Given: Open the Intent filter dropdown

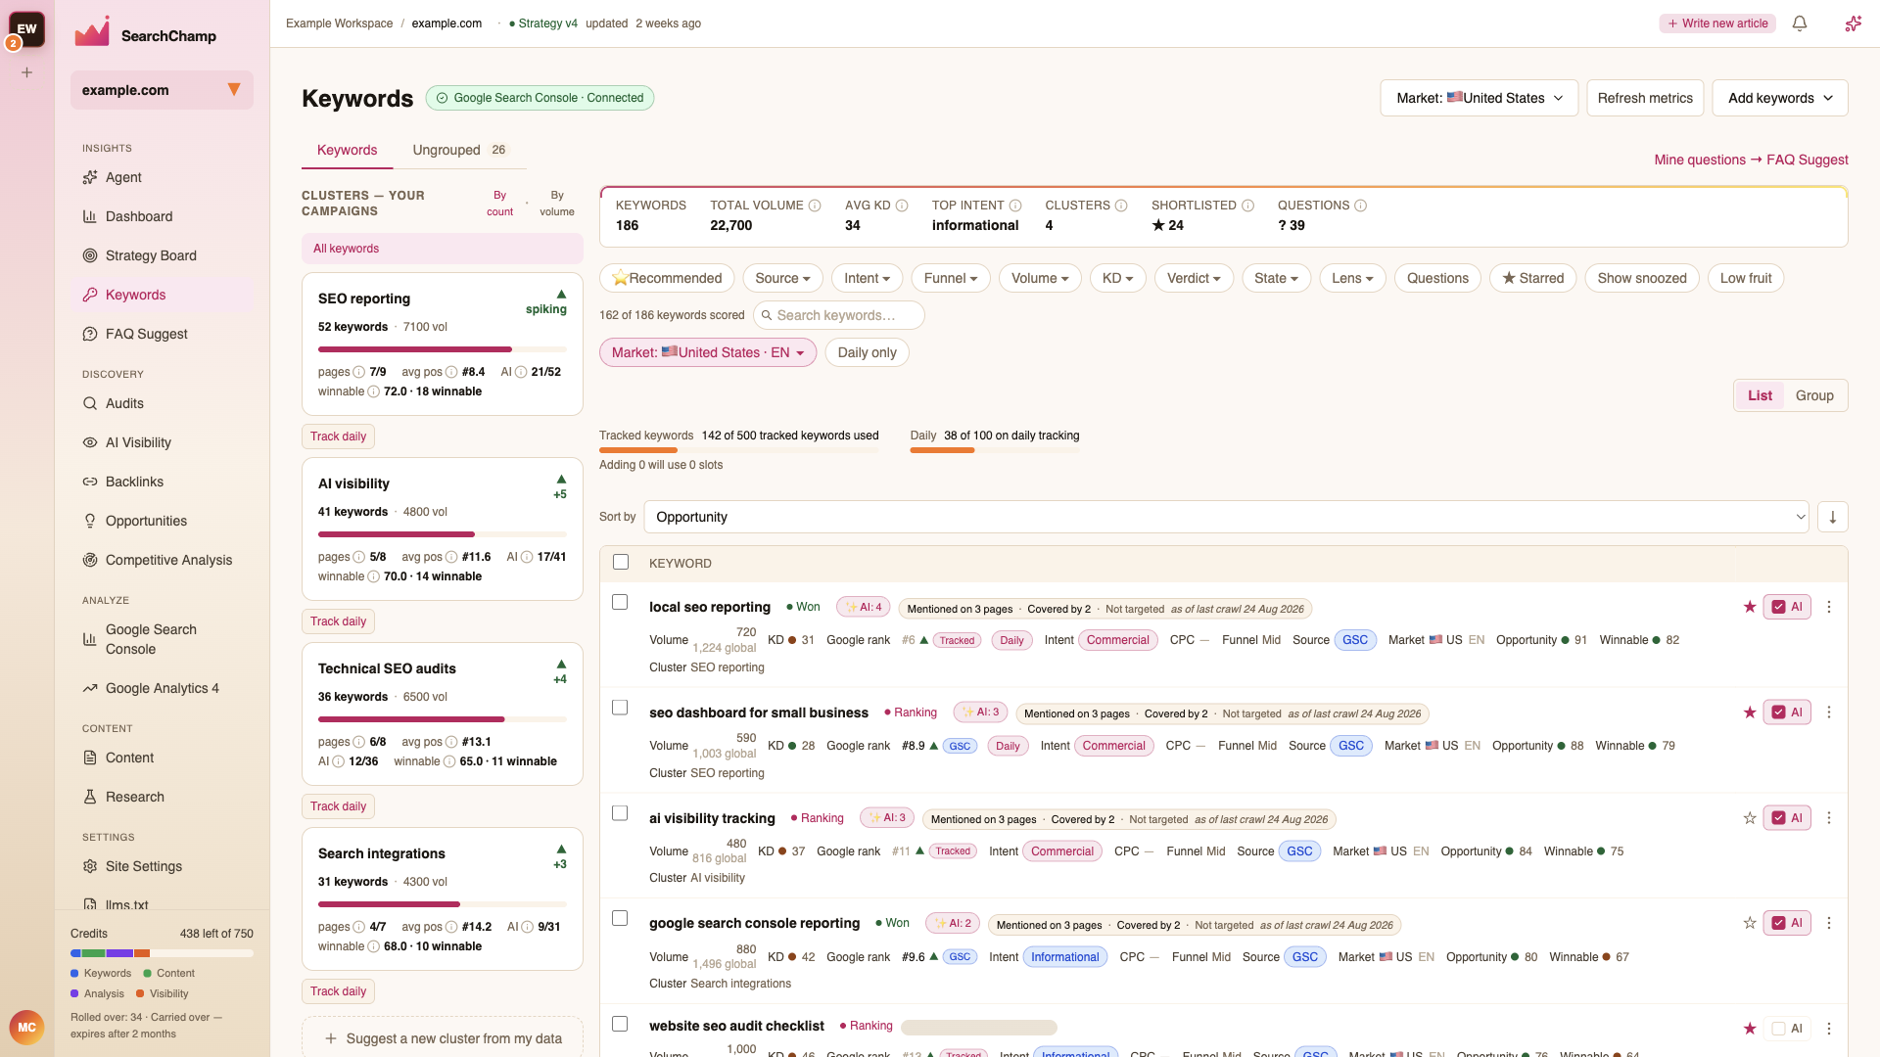Looking at the screenshot, I should [x=867, y=278].
